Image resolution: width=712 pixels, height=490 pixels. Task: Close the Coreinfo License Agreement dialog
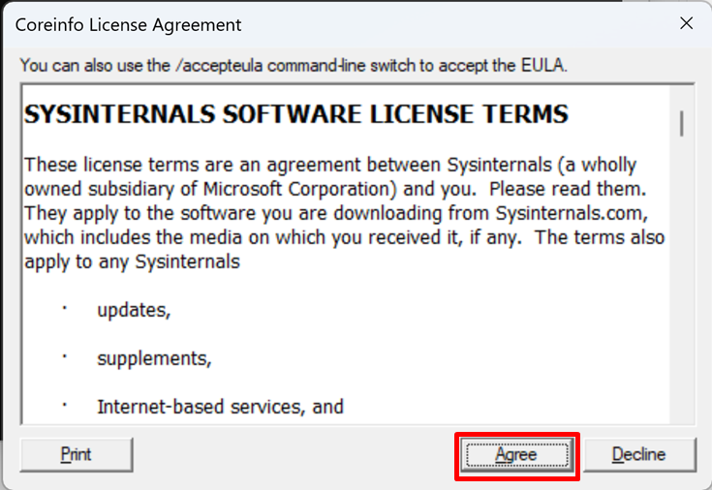686,24
